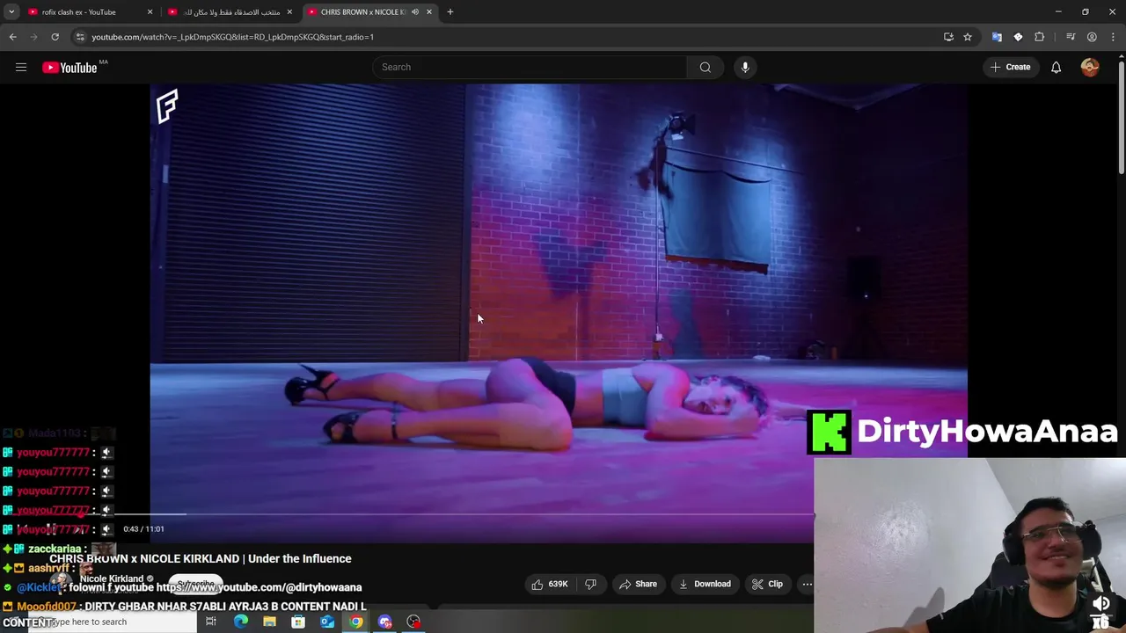
Task: Click the search magnifier button
Action: pyautogui.click(x=705, y=67)
